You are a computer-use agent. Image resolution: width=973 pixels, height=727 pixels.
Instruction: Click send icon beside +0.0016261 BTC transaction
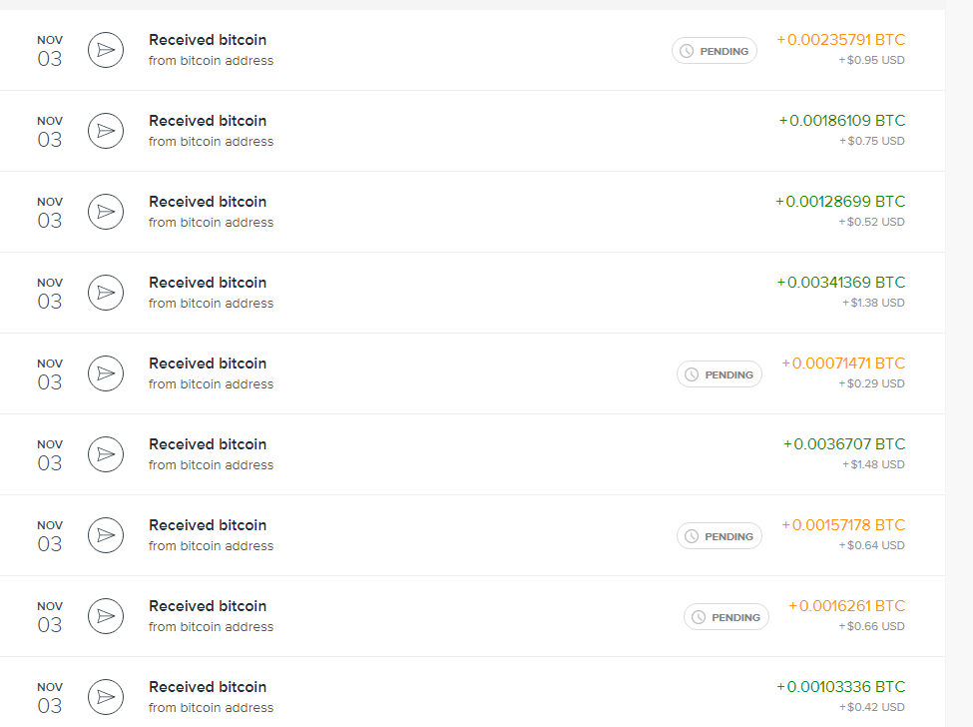(x=106, y=616)
